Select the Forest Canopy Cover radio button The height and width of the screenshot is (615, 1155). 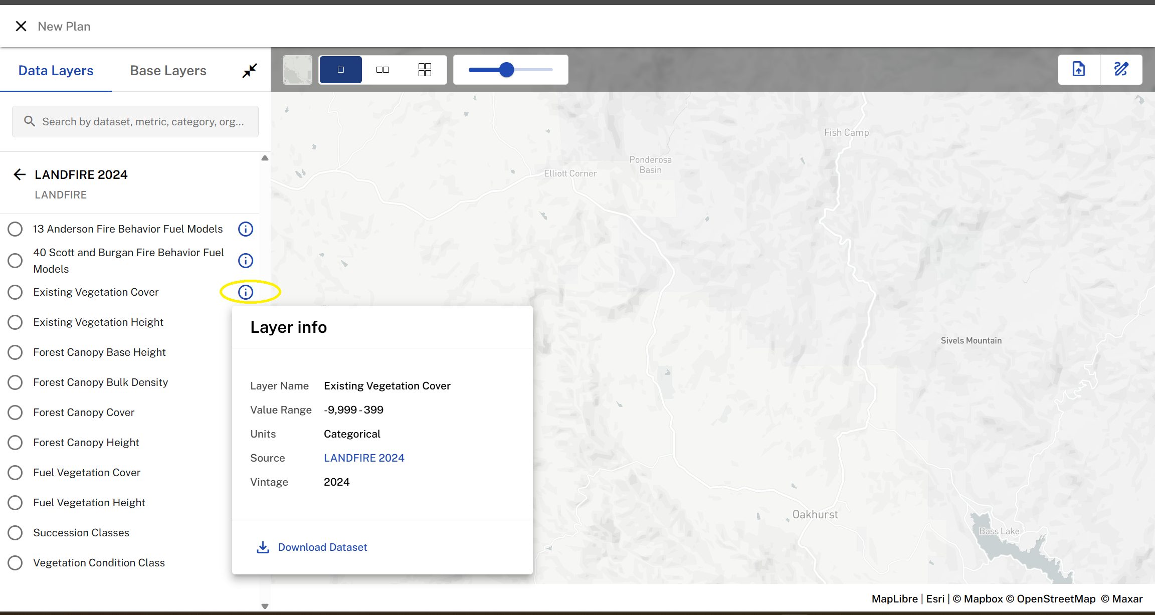[x=15, y=413]
